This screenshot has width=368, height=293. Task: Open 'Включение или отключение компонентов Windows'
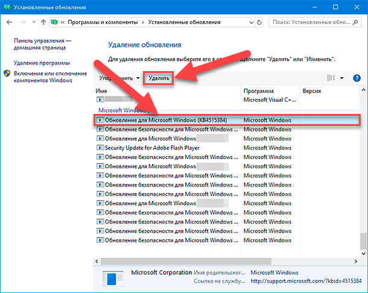click(50, 77)
